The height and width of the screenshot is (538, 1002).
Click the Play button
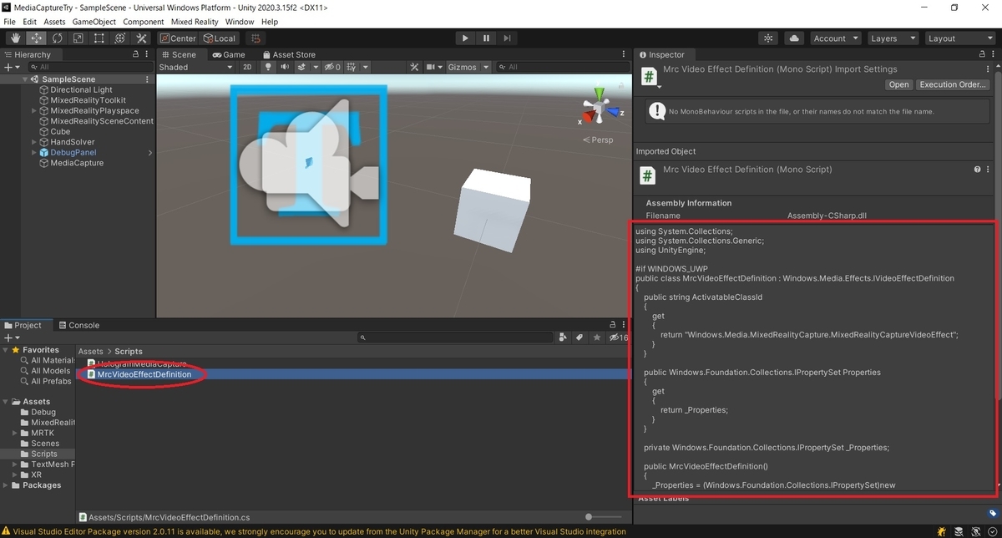(x=465, y=38)
